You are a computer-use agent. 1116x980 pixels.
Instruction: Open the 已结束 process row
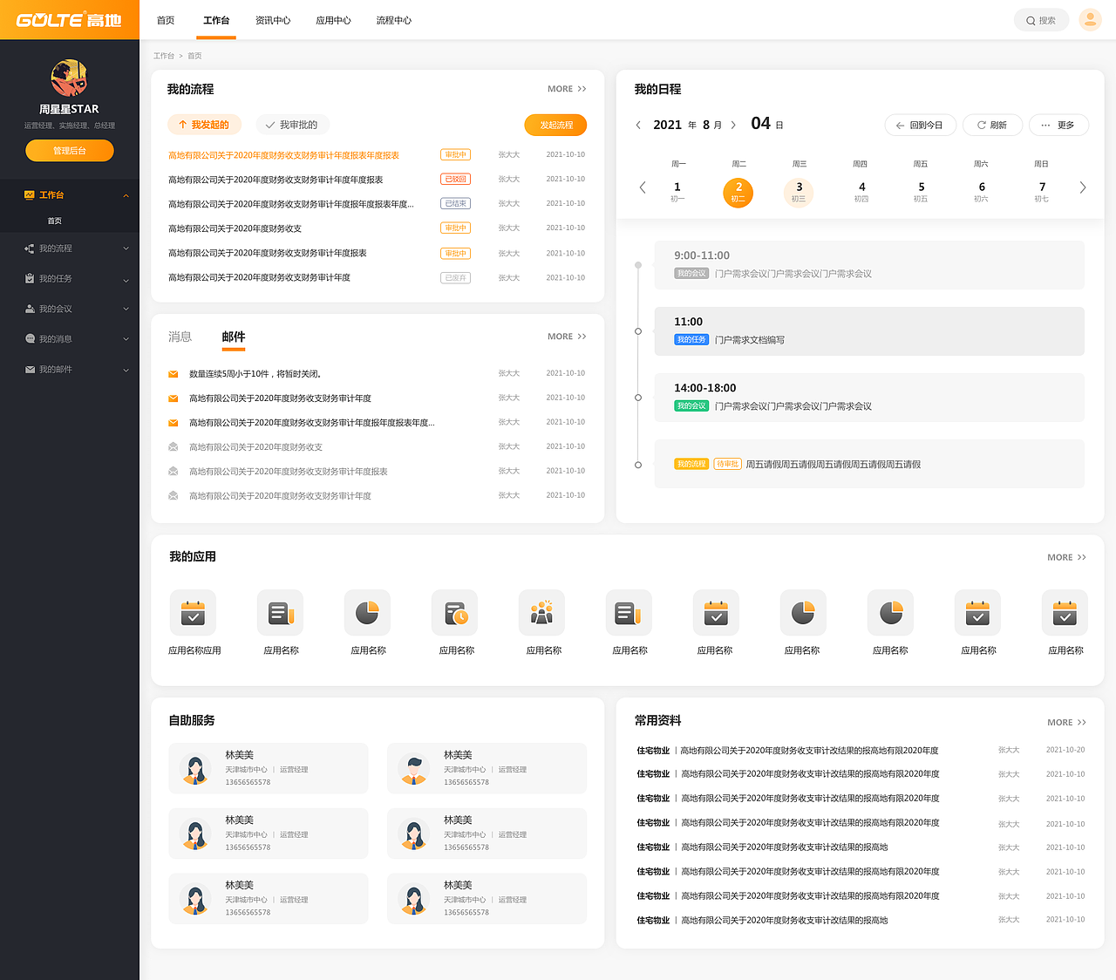click(x=377, y=204)
